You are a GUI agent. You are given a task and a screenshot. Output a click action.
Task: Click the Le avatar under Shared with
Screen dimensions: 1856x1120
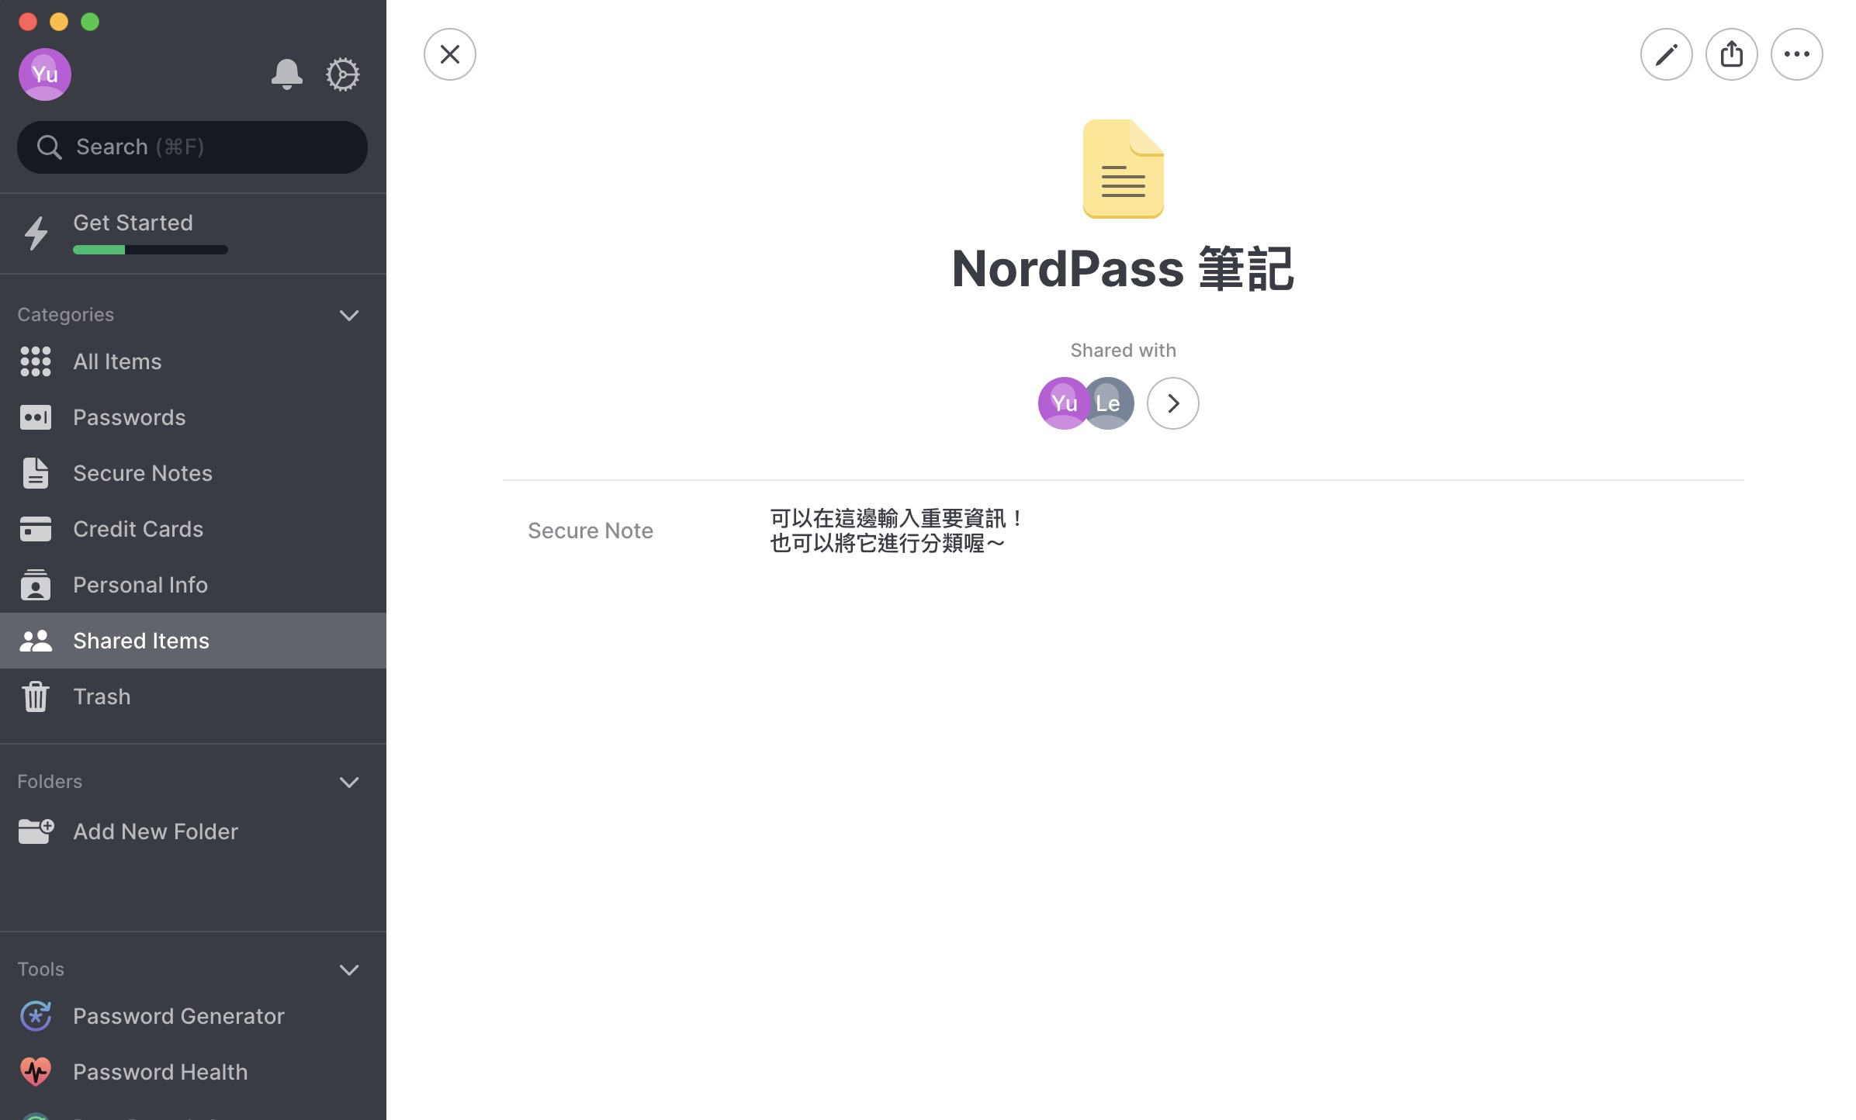click(x=1110, y=403)
